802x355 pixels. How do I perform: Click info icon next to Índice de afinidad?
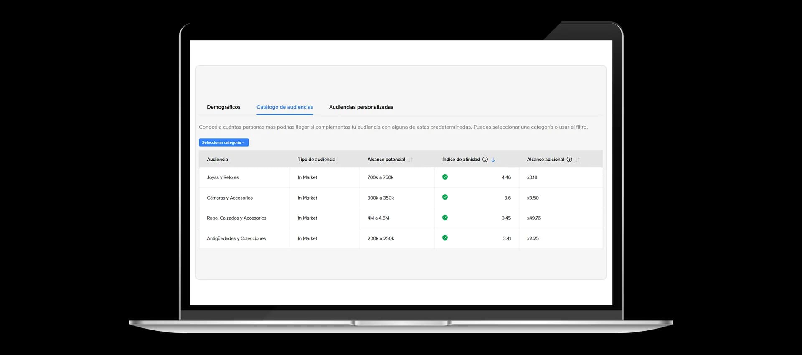(485, 160)
